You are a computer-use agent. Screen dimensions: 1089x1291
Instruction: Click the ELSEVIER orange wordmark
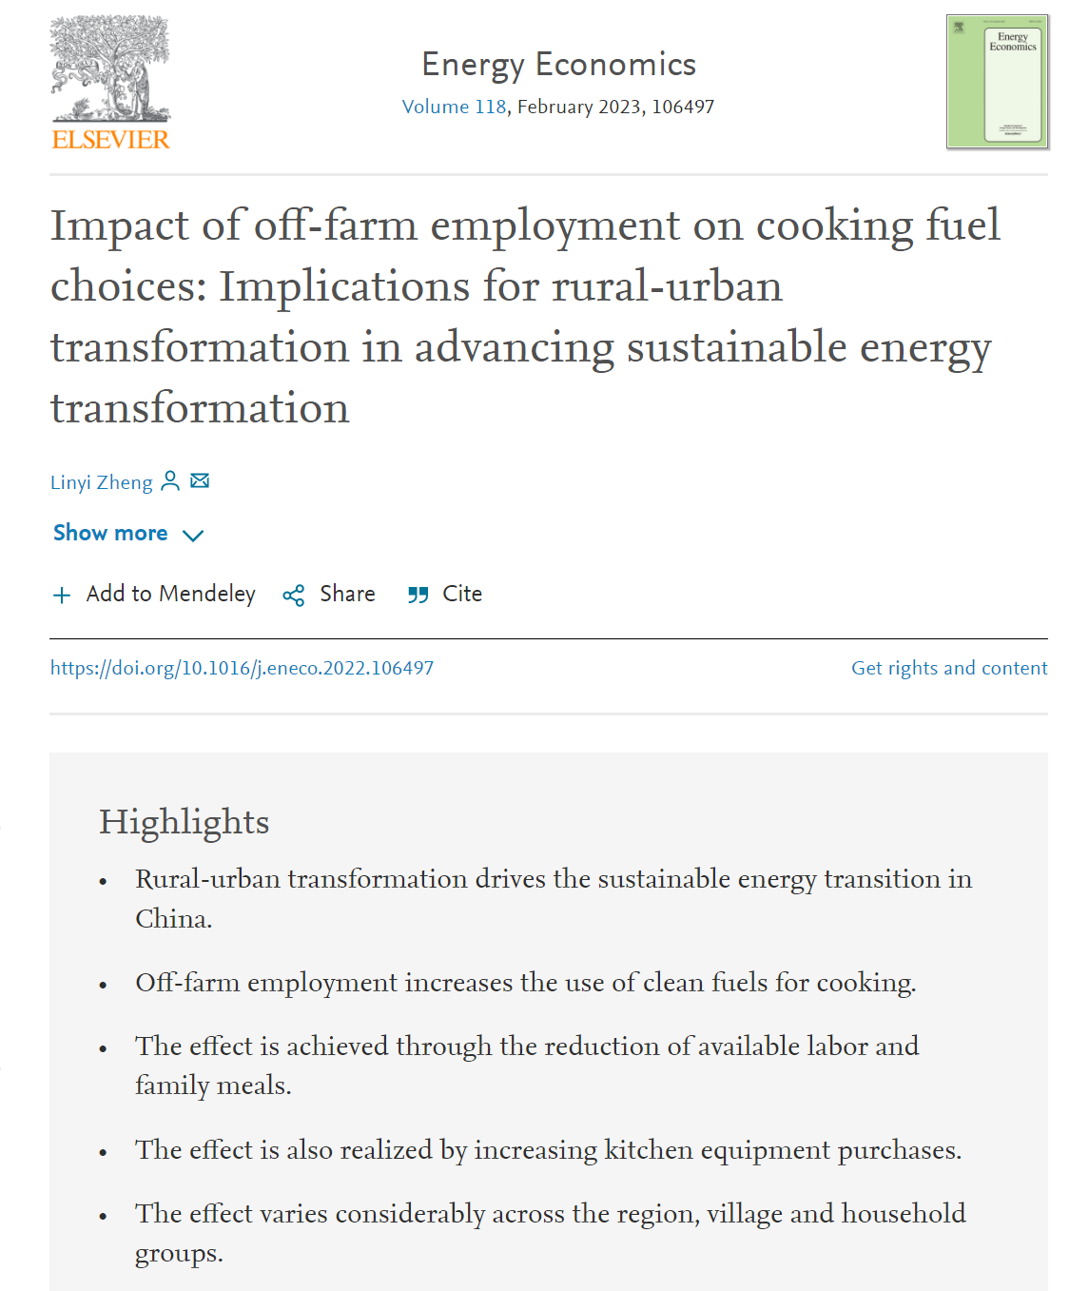click(x=110, y=140)
